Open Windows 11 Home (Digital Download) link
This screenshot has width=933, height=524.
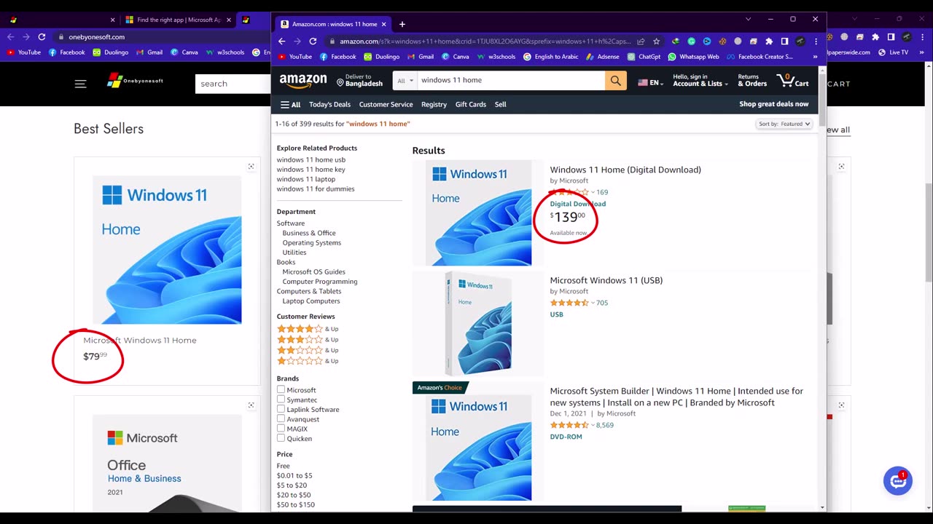[x=625, y=170]
